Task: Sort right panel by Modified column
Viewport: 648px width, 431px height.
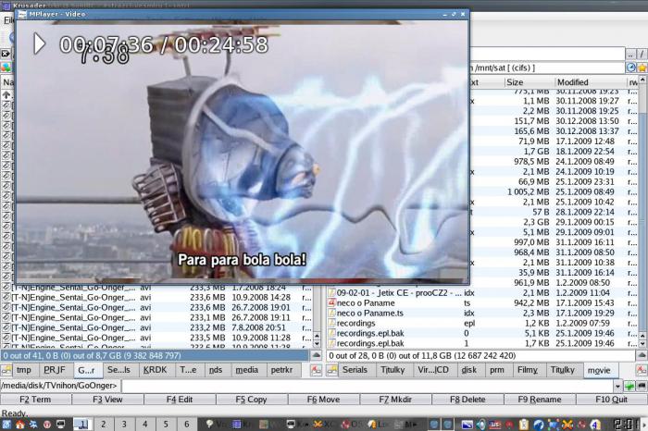Action: click(591, 82)
